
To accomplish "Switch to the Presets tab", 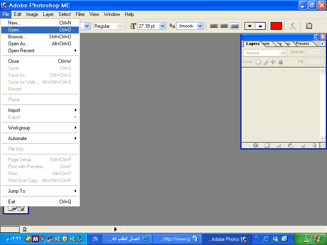I will click(302, 44).
